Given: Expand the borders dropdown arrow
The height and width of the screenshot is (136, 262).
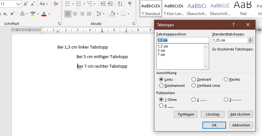Looking at the screenshot, I should (x=128, y=14).
